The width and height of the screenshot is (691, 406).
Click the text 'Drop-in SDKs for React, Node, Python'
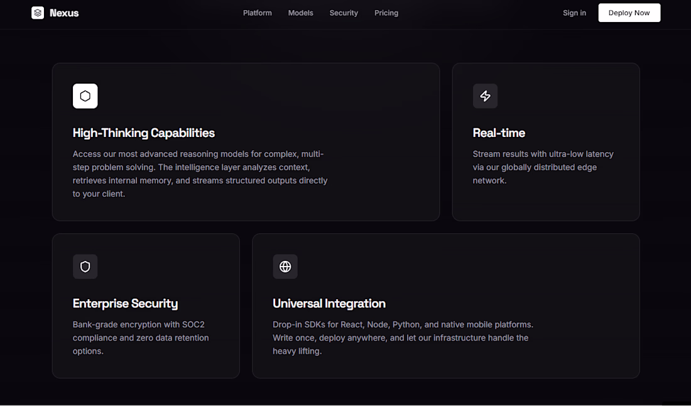point(346,325)
